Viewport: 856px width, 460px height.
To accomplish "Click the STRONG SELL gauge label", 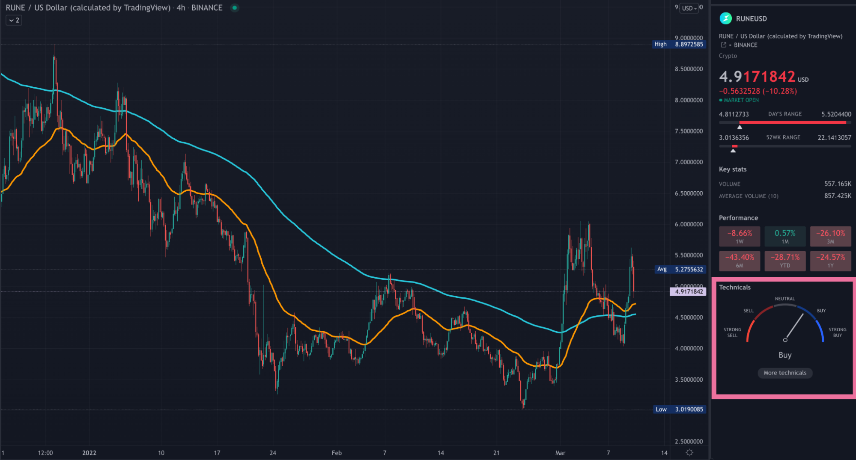I will (732, 332).
